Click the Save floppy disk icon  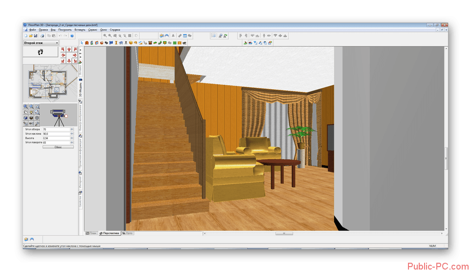(x=36, y=36)
